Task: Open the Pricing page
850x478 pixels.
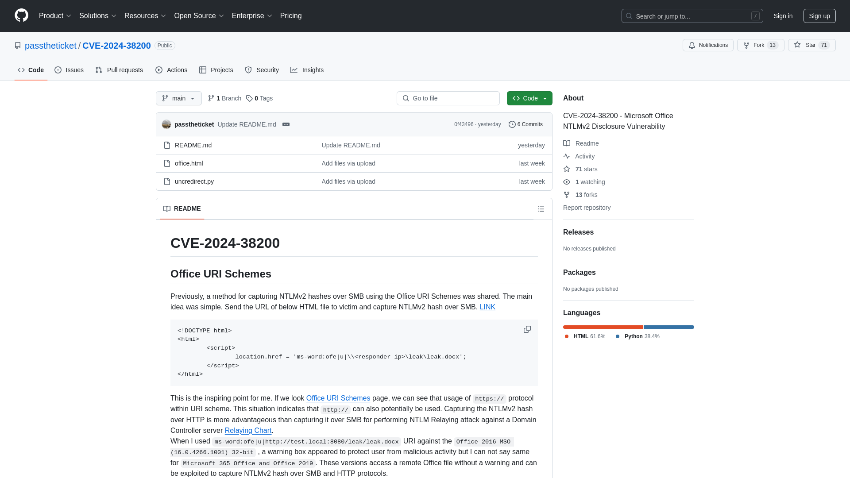Action: (x=291, y=16)
